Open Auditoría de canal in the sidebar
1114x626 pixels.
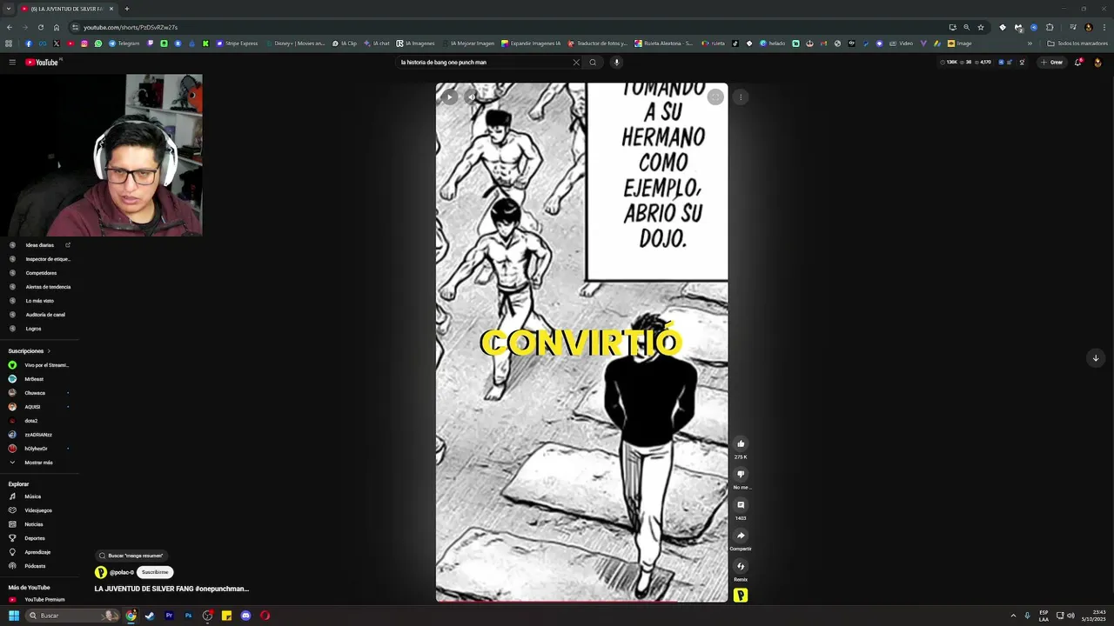[x=39, y=315]
